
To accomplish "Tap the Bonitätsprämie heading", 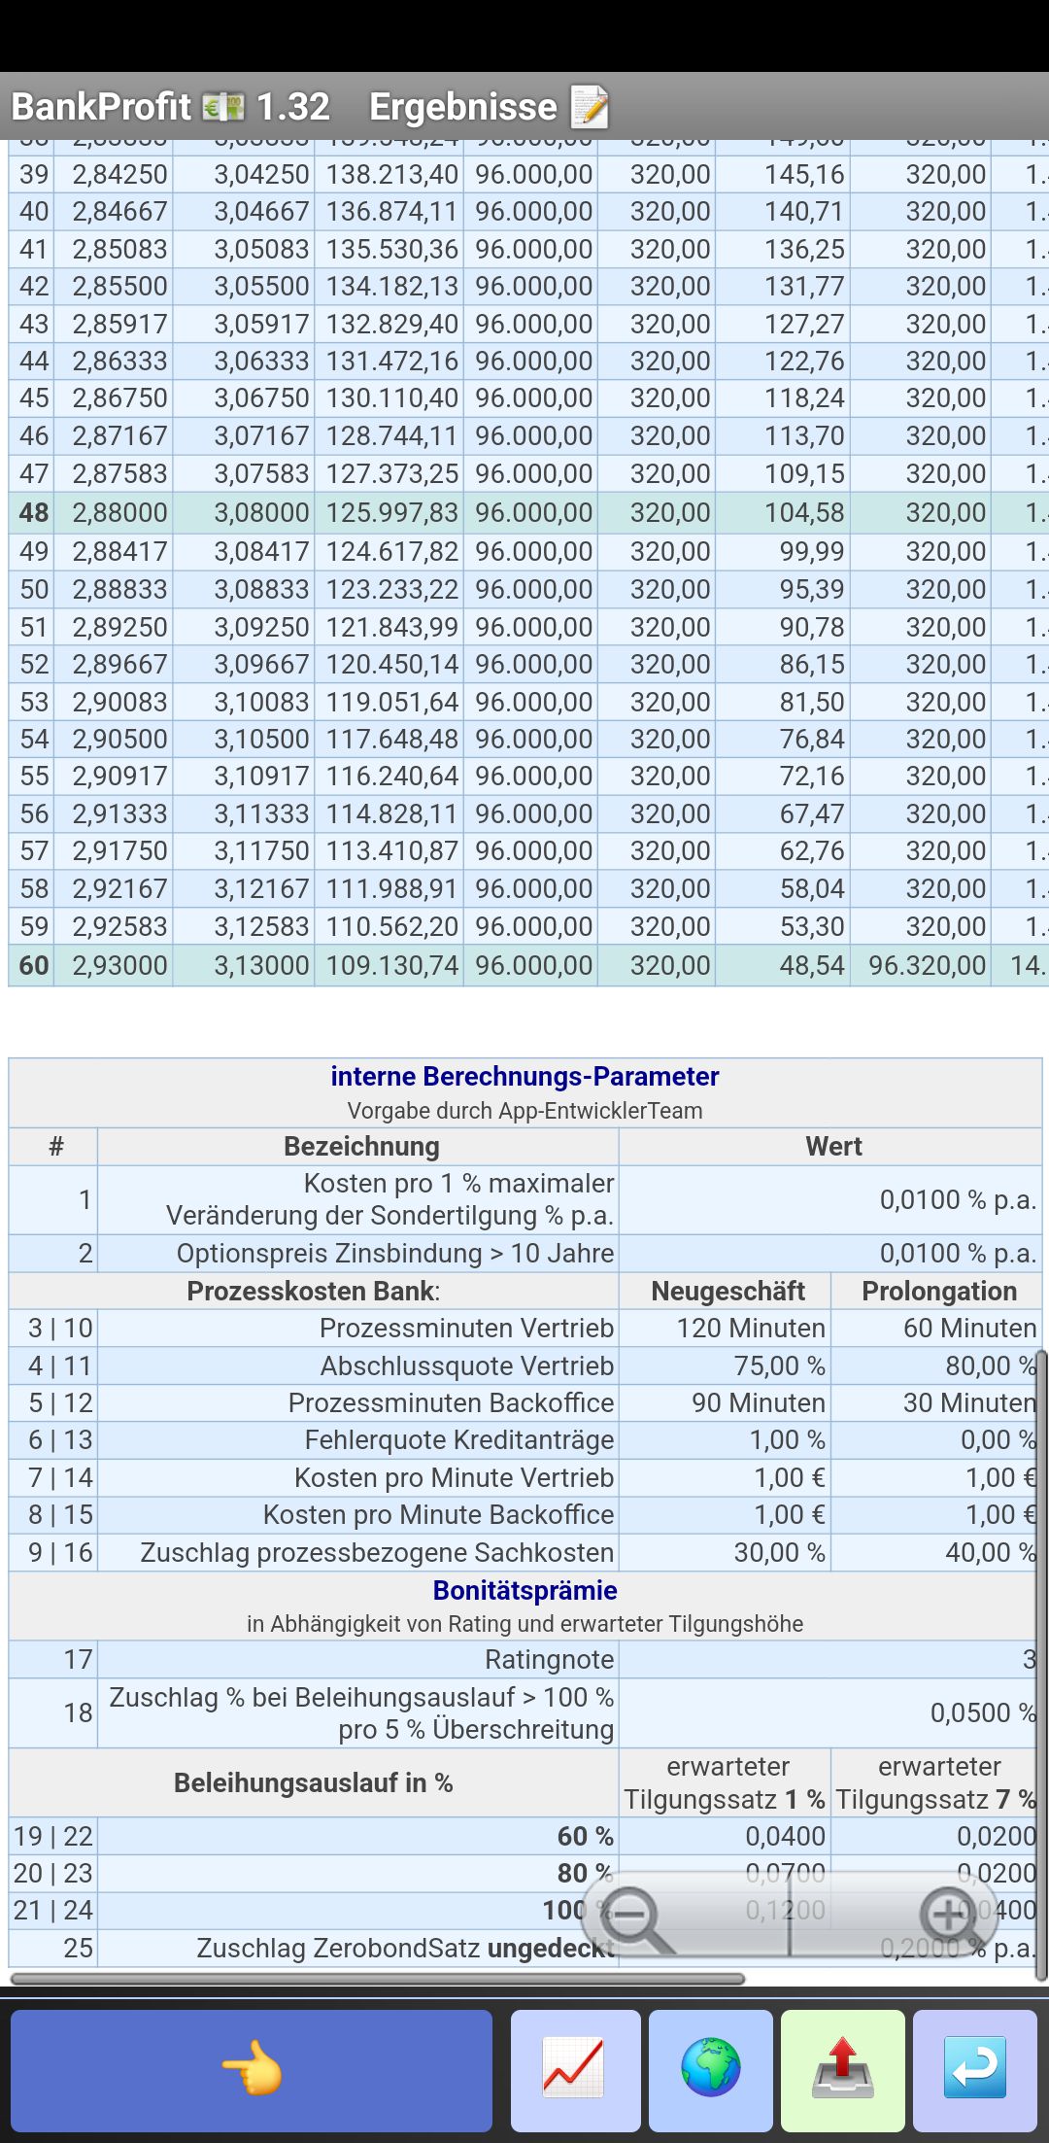I will (x=524, y=1590).
